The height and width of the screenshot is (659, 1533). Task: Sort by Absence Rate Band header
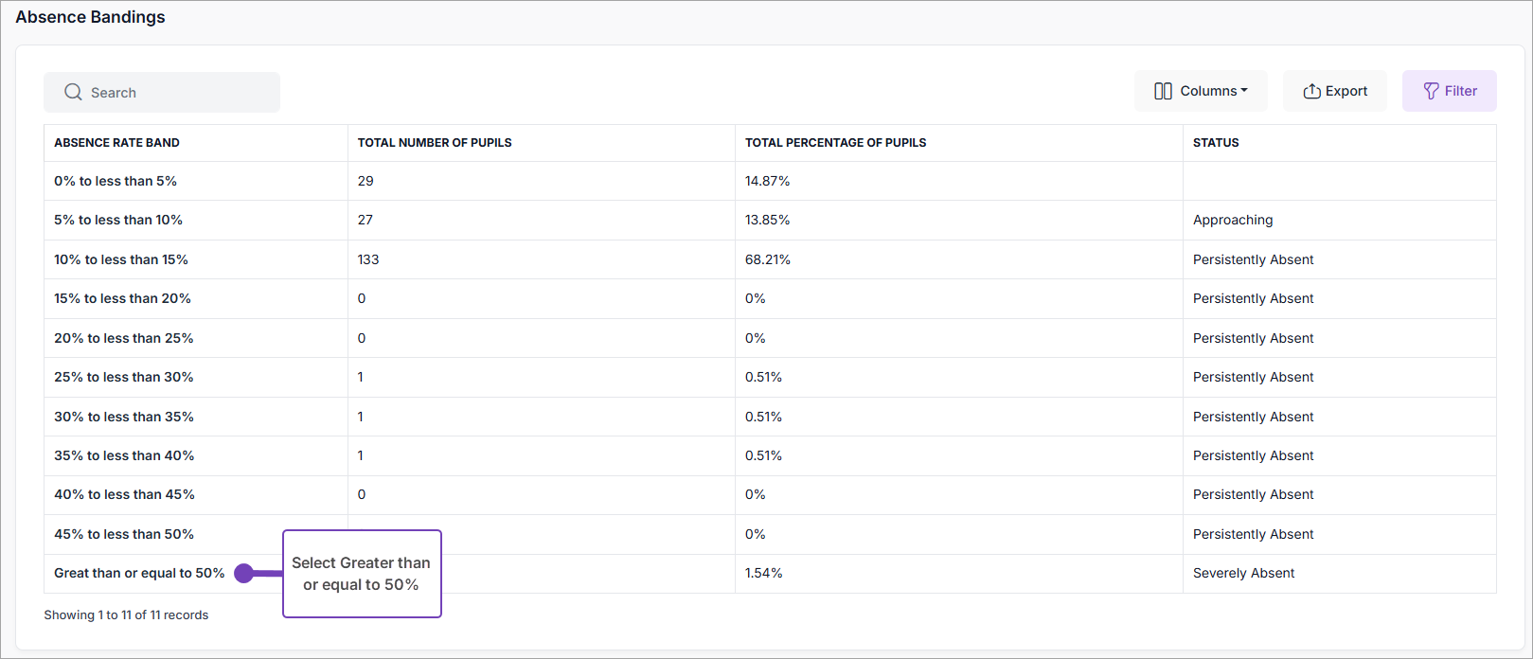click(116, 143)
